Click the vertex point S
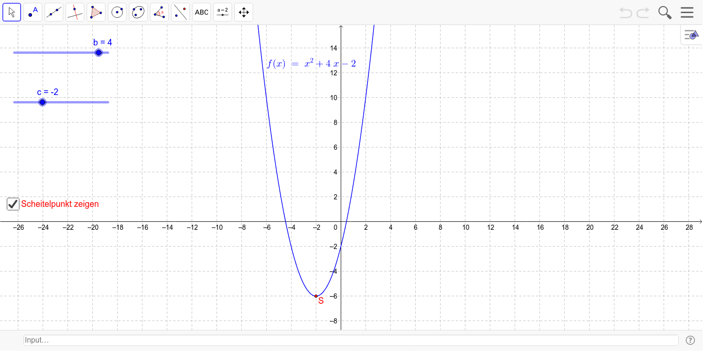The height and width of the screenshot is (351, 703). [x=316, y=296]
